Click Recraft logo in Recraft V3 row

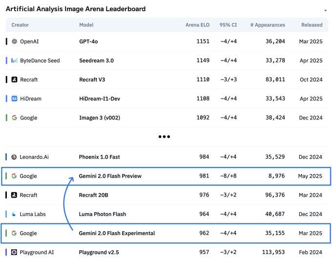[15, 80]
